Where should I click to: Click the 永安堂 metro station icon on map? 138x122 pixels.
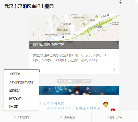[94, 27]
